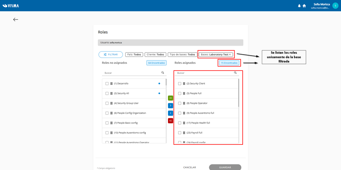Open the user avatar S menu

[x=335, y=6]
